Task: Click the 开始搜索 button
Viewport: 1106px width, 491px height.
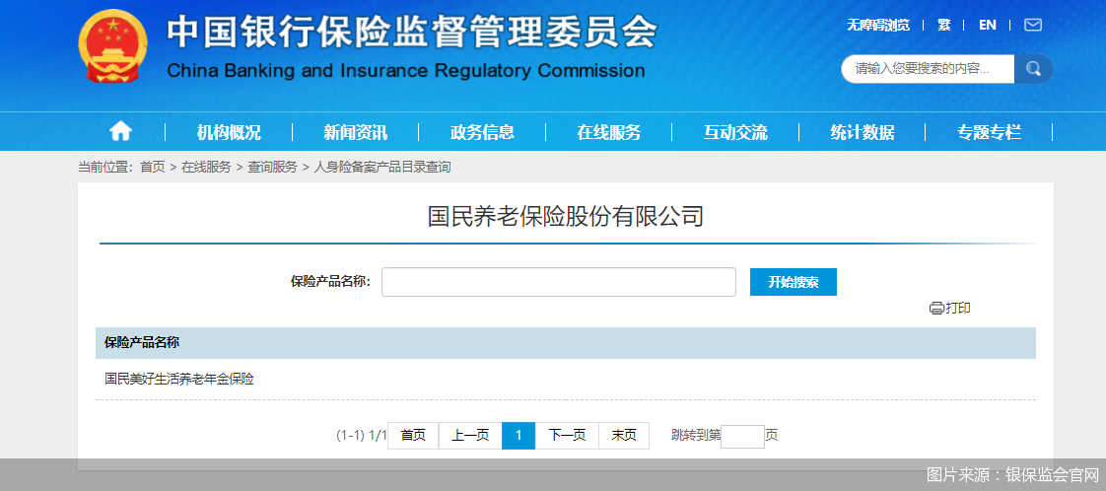Action: [x=794, y=282]
